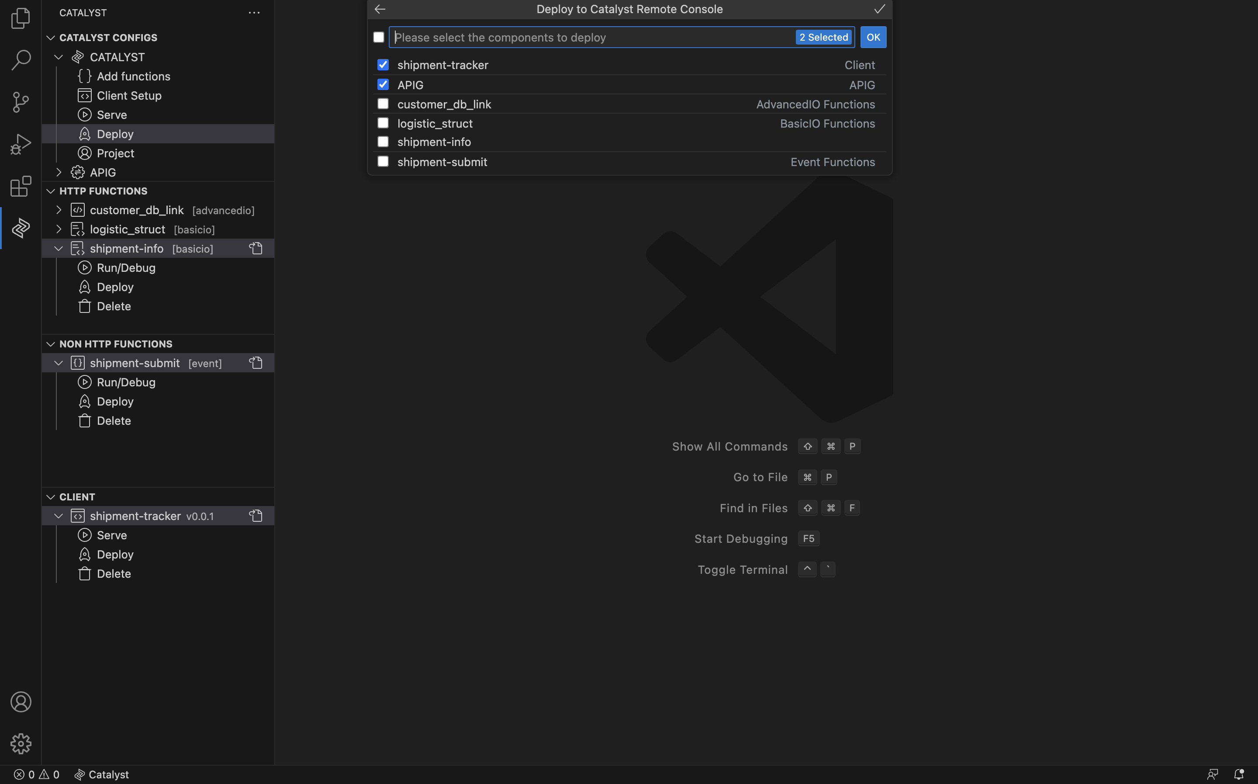Open the Source Control view icon
Screen dimensions: 1258x784
(x=21, y=102)
